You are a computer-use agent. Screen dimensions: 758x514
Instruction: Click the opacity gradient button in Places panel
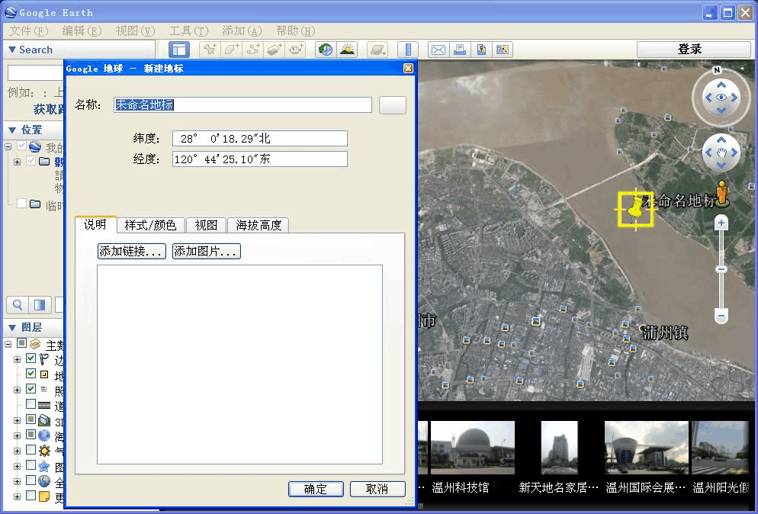coord(40,304)
